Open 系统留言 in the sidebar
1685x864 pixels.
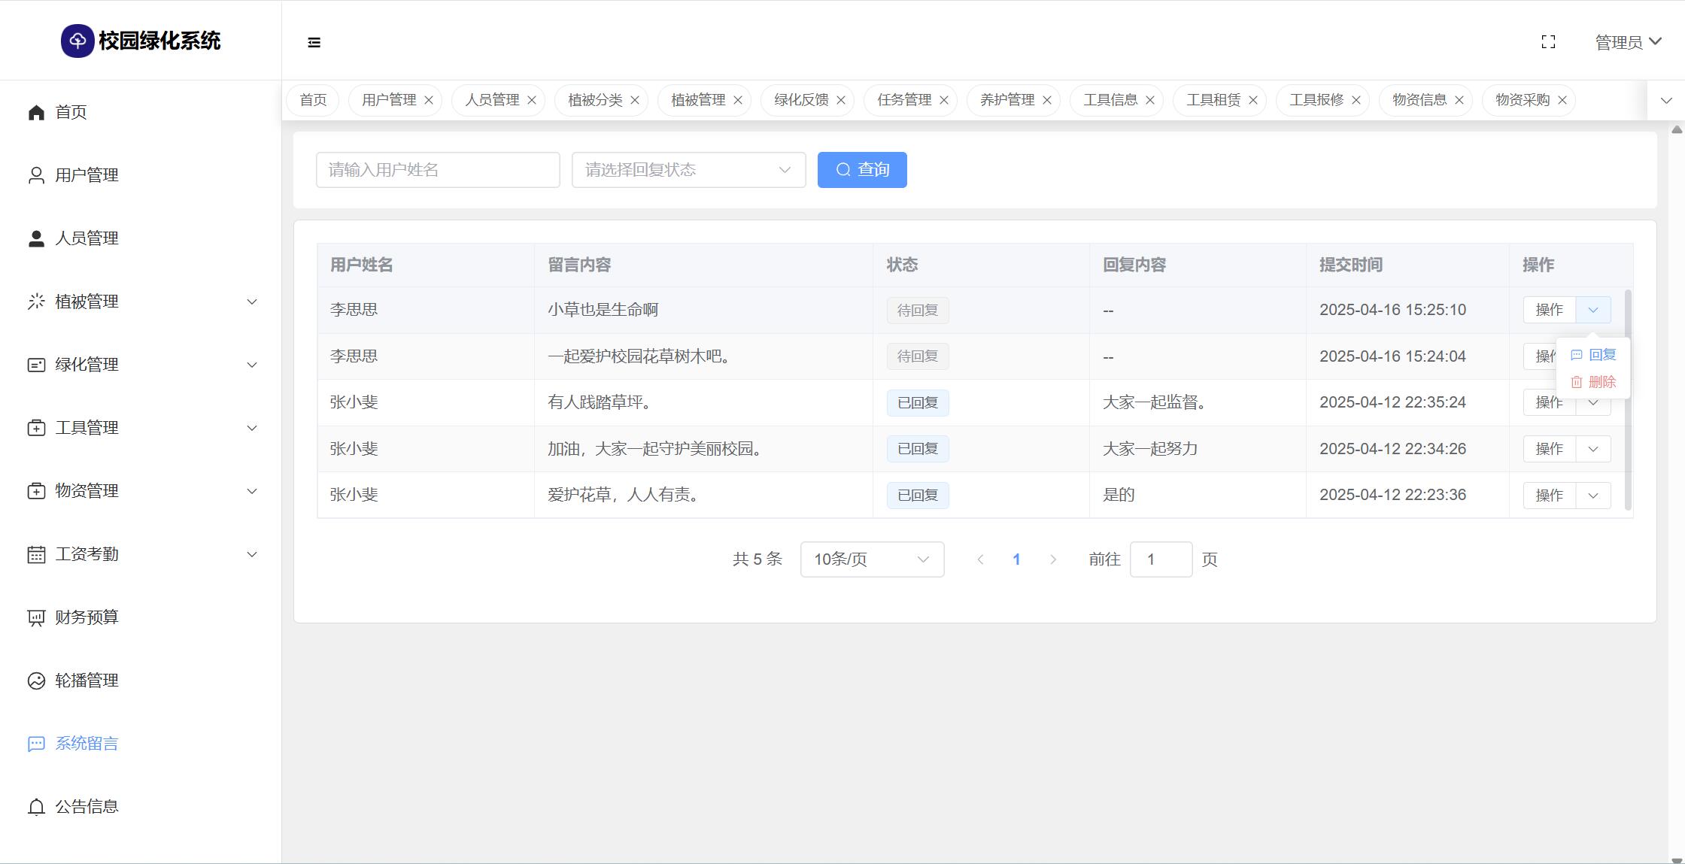86,744
